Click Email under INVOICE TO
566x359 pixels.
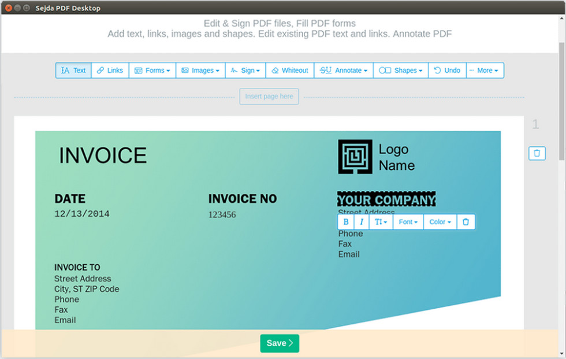pos(65,320)
